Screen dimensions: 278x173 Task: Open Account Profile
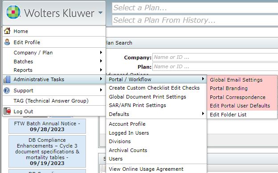[156, 124]
